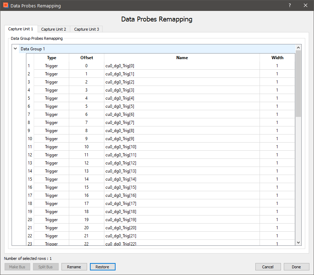Cancel the remapping dialog
This screenshot has width=314, height=275.
(268, 267)
